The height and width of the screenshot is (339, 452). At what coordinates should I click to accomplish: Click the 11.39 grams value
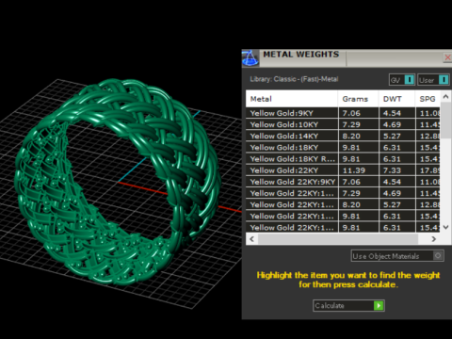click(x=354, y=170)
